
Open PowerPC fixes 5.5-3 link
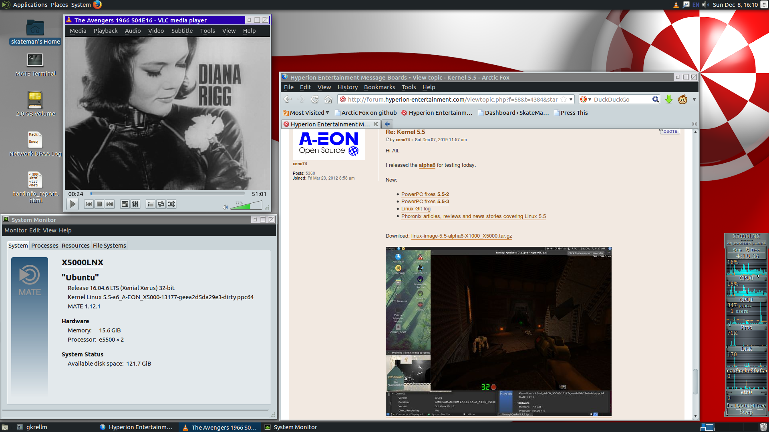pyautogui.click(x=425, y=202)
